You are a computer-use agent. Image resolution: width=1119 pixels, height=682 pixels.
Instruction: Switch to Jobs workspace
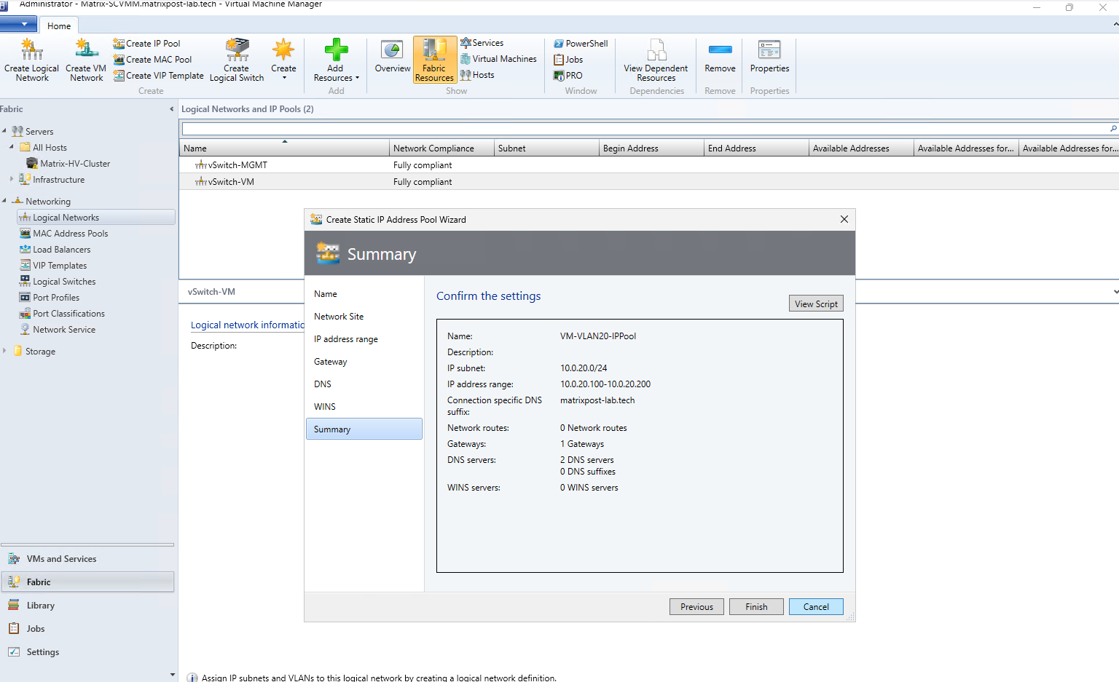point(87,629)
